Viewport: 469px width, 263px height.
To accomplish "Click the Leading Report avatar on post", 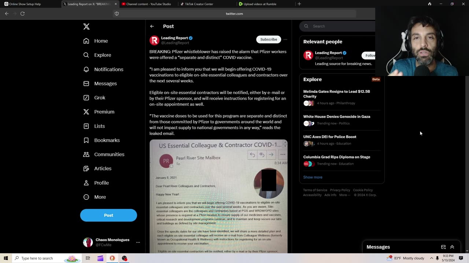I will [154, 40].
